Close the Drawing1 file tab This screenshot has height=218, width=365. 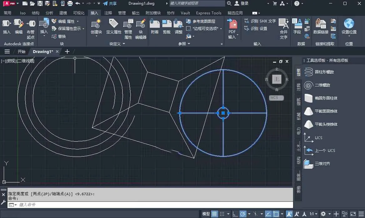(57, 51)
